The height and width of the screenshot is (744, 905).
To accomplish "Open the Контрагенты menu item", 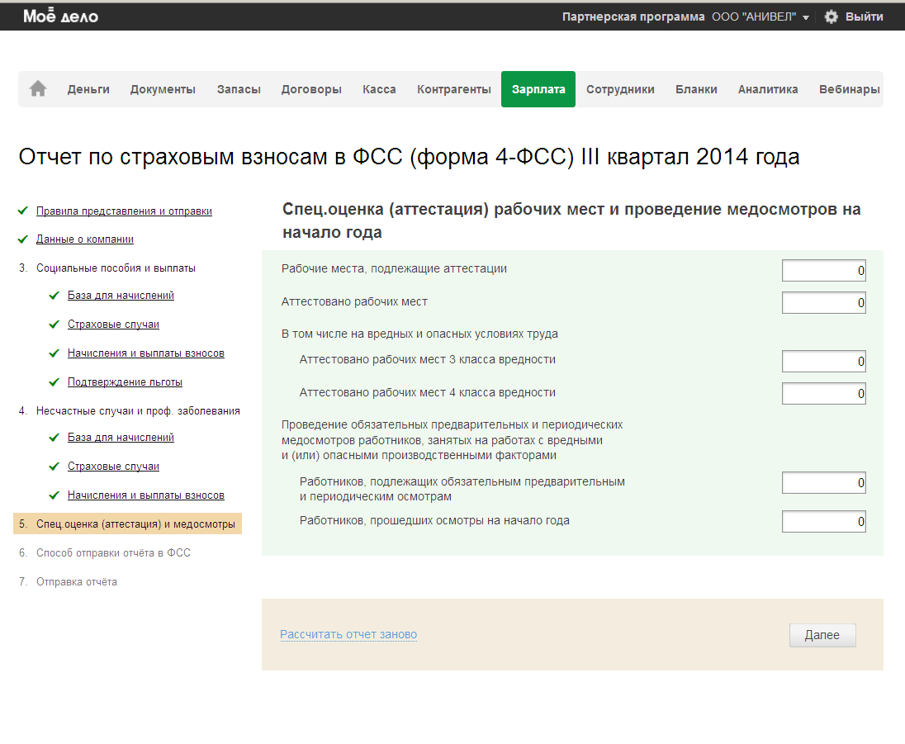I will point(453,89).
